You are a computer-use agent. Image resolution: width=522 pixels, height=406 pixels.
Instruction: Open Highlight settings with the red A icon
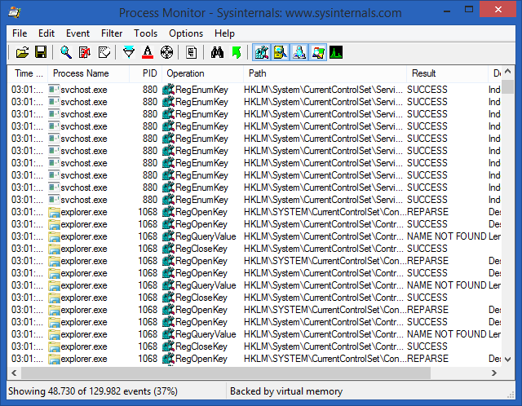(148, 52)
